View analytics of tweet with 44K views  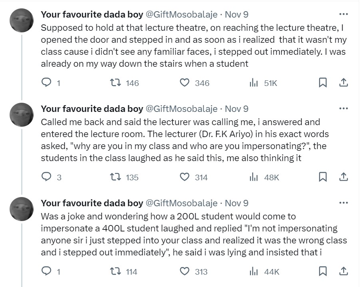point(253,271)
